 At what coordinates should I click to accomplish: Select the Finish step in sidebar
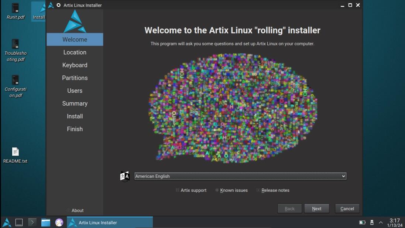pos(75,129)
